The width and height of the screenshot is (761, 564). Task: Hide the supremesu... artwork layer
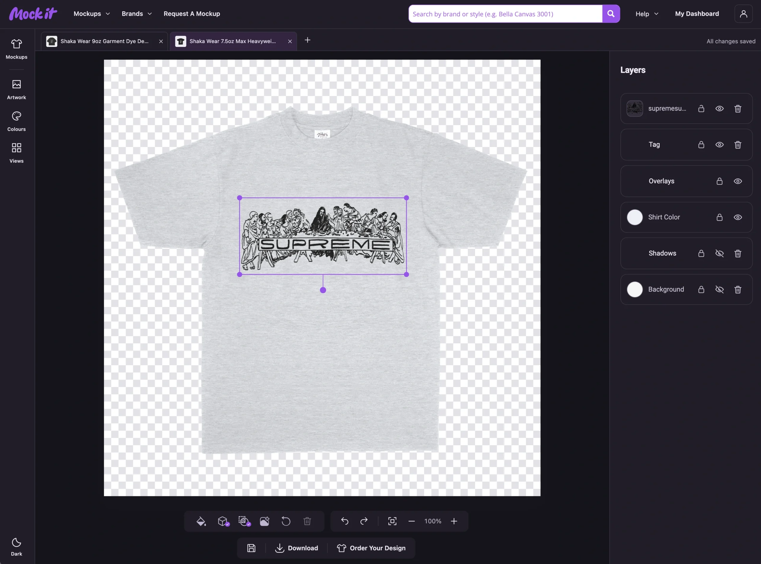pos(719,108)
